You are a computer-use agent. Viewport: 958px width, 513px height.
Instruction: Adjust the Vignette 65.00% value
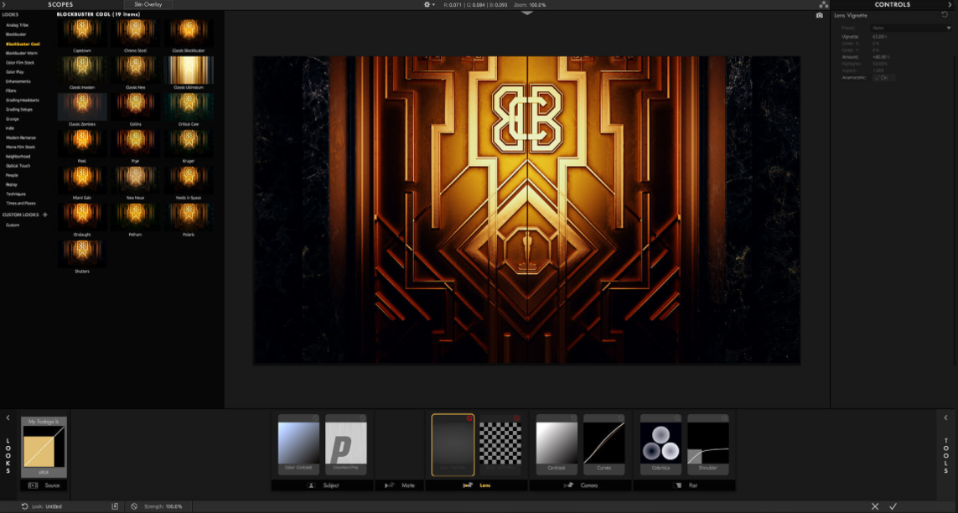click(x=879, y=37)
